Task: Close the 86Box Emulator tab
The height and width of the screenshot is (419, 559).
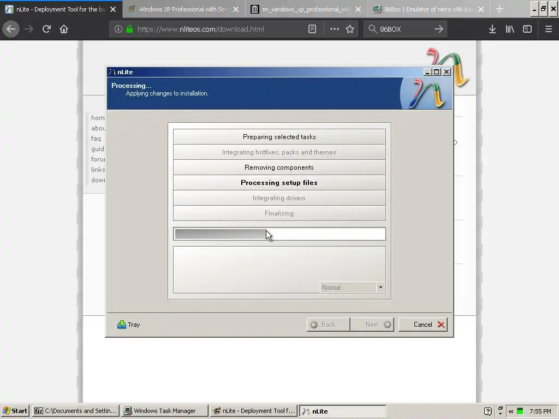Action: point(481,9)
